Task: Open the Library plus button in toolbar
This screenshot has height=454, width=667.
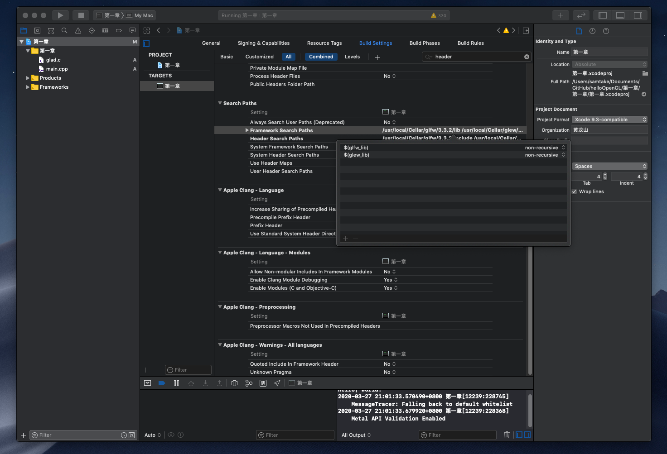Action: [561, 15]
